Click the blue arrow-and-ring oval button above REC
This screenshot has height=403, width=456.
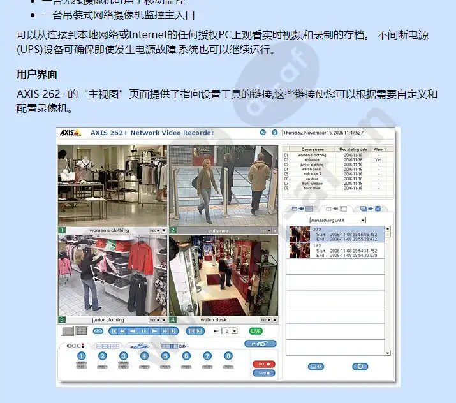pos(260,344)
